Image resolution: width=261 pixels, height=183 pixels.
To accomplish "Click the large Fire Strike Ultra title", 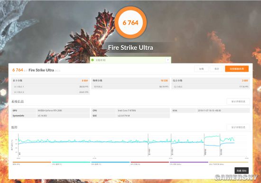I will click(x=130, y=48).
